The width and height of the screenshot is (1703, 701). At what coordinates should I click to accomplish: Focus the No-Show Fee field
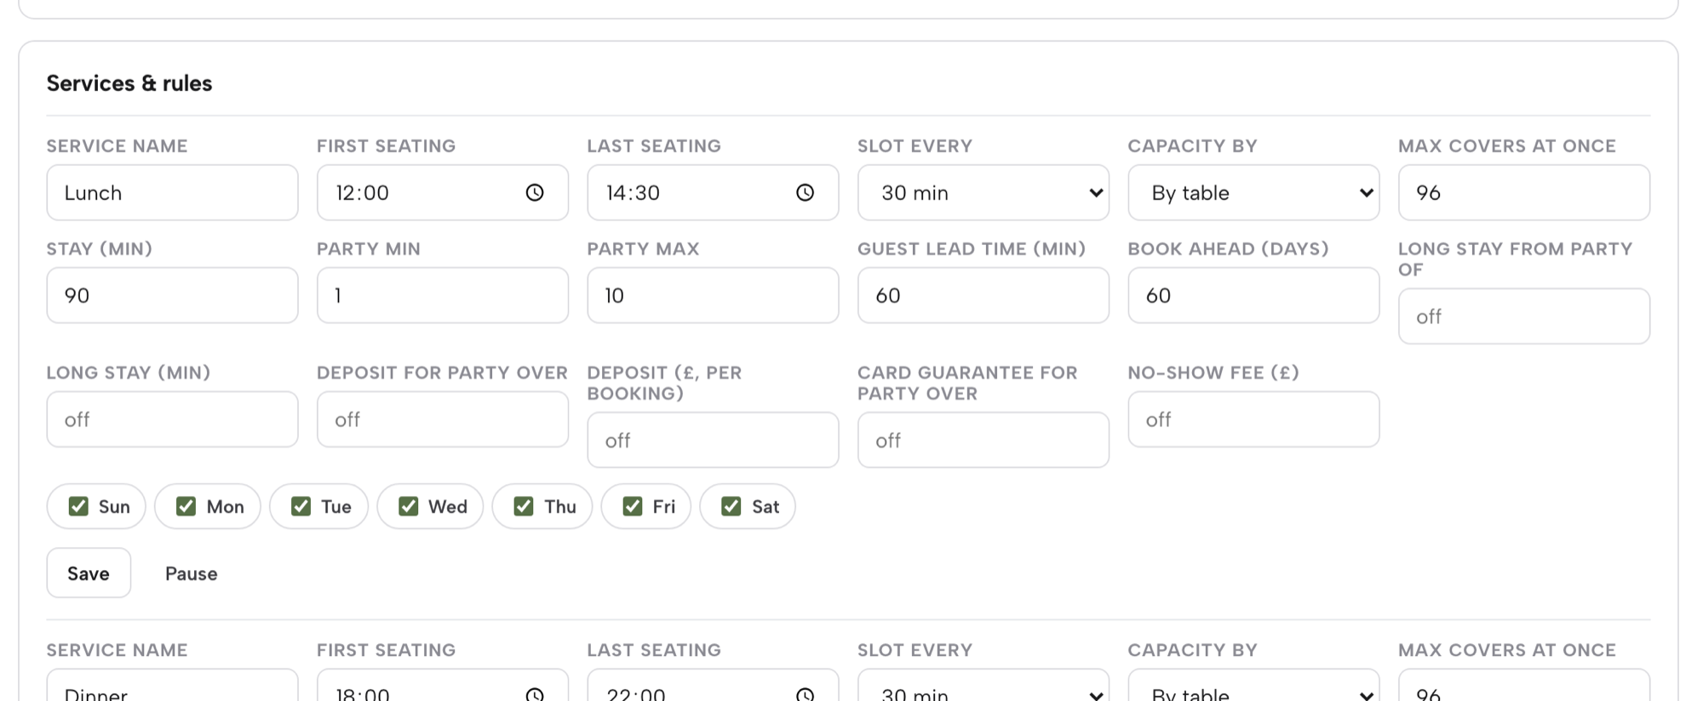pos(1253,419)
